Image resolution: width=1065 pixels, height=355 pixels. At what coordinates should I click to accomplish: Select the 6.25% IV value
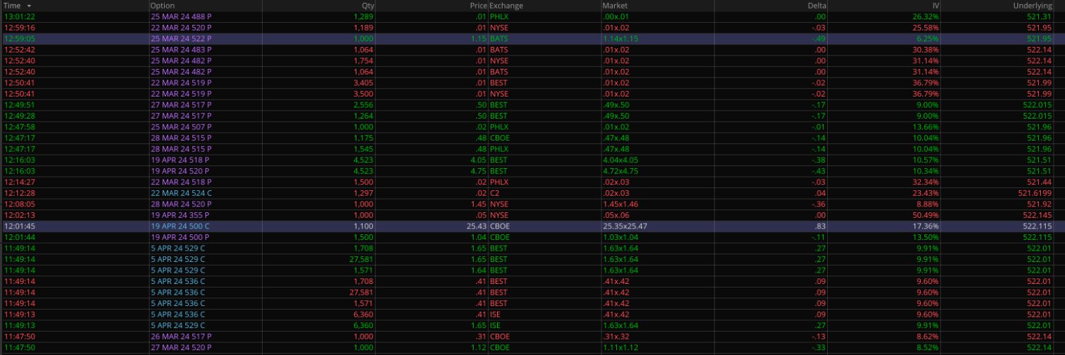927,38
